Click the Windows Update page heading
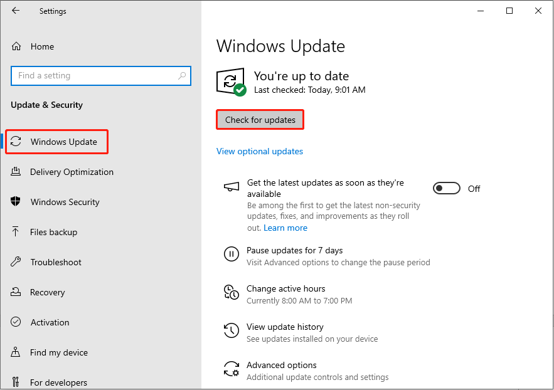Screen dimensions: 554x390 click(x=280, y=46)
